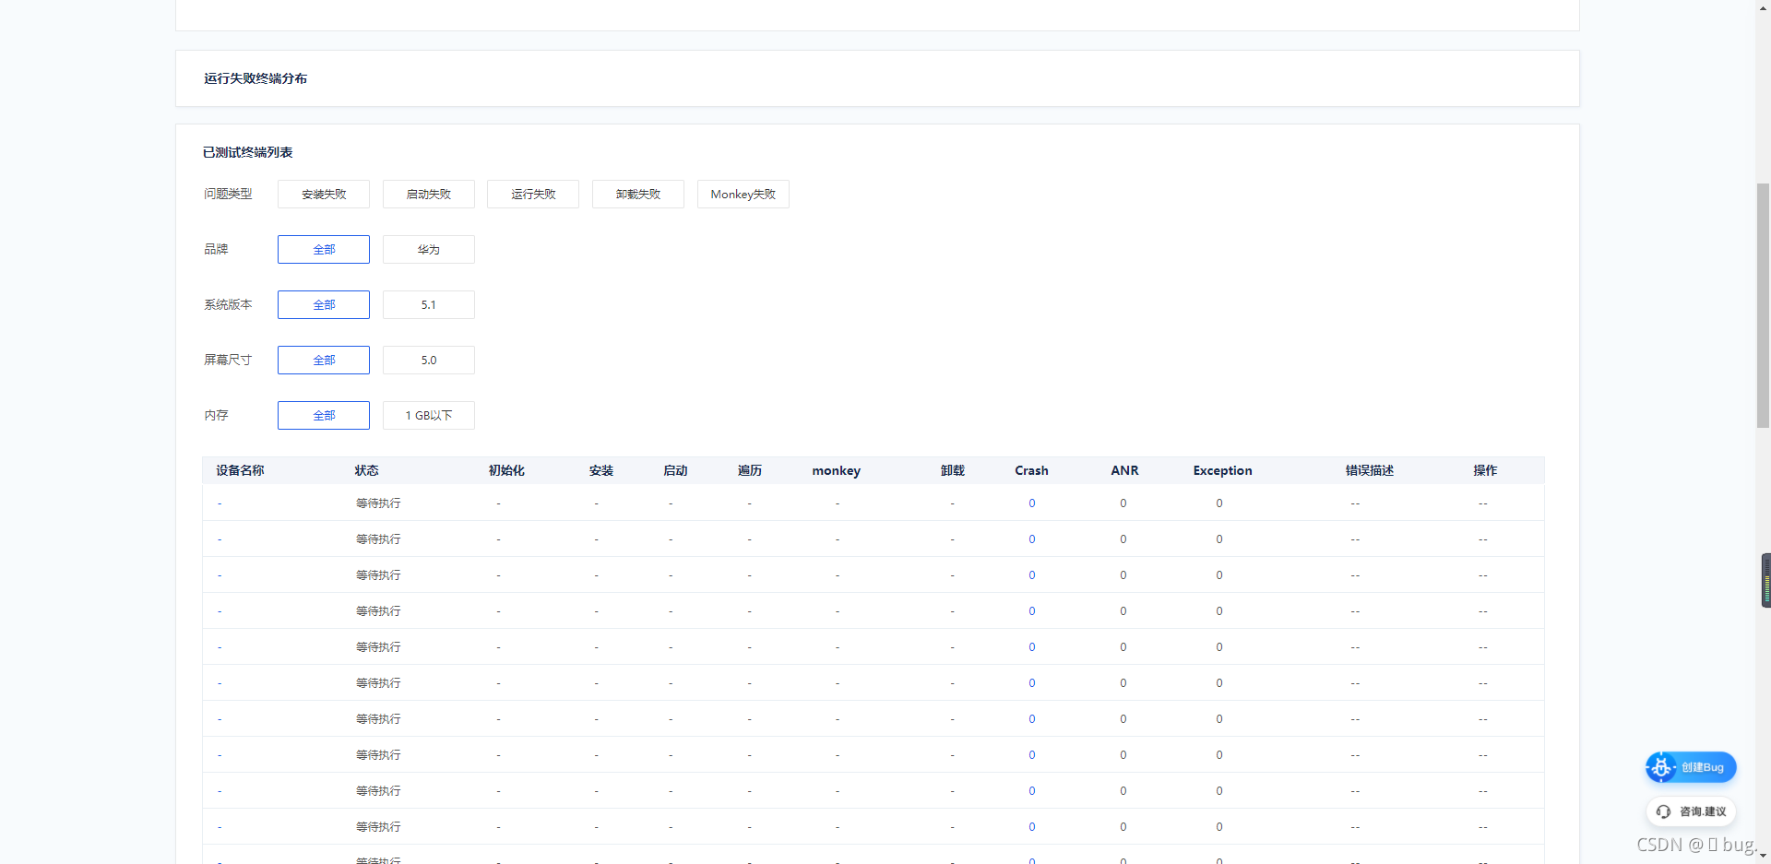Image resolution: width=1771 pixels, height=864 pixels.
Task: Select the 1 GB以下 memory filter
Action: point(429,415)
